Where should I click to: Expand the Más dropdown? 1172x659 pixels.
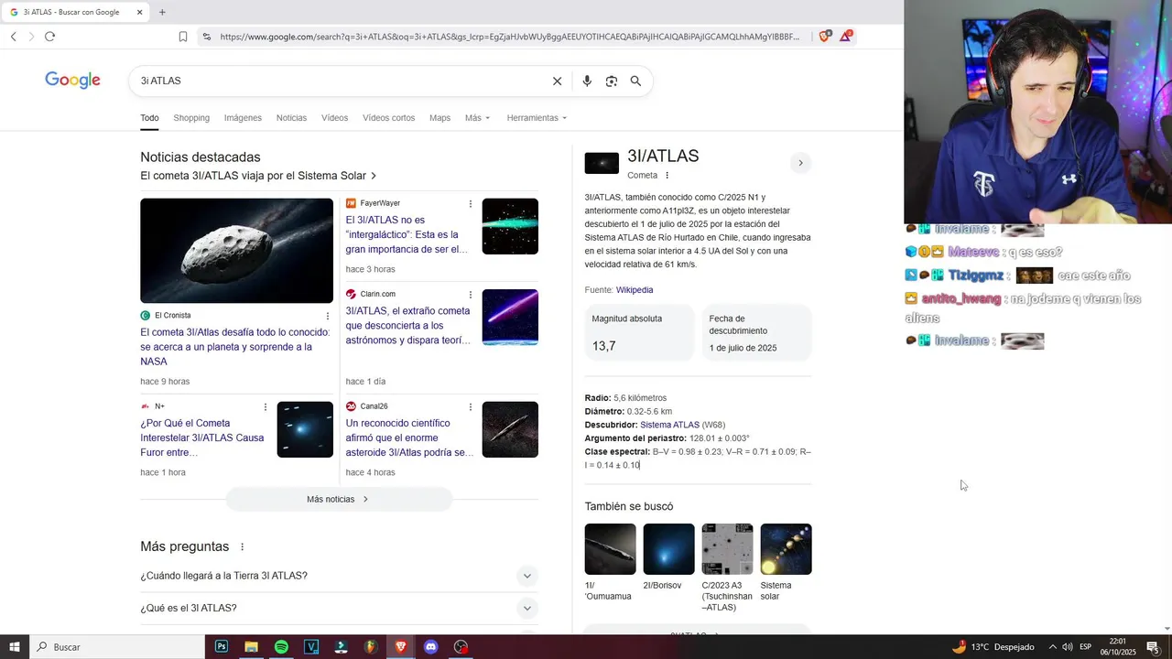pos(477,118)
